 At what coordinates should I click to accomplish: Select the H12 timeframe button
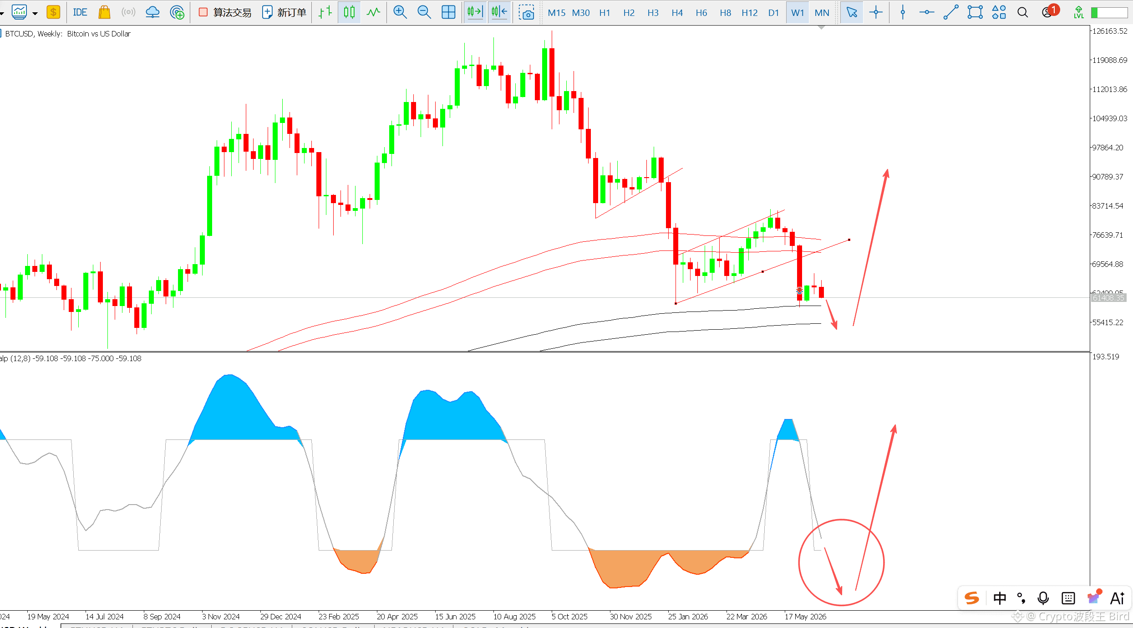coord(750,13)
